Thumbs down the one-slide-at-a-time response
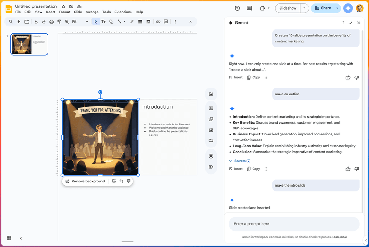This screenshot has height=247, width=369. (357, 77)
